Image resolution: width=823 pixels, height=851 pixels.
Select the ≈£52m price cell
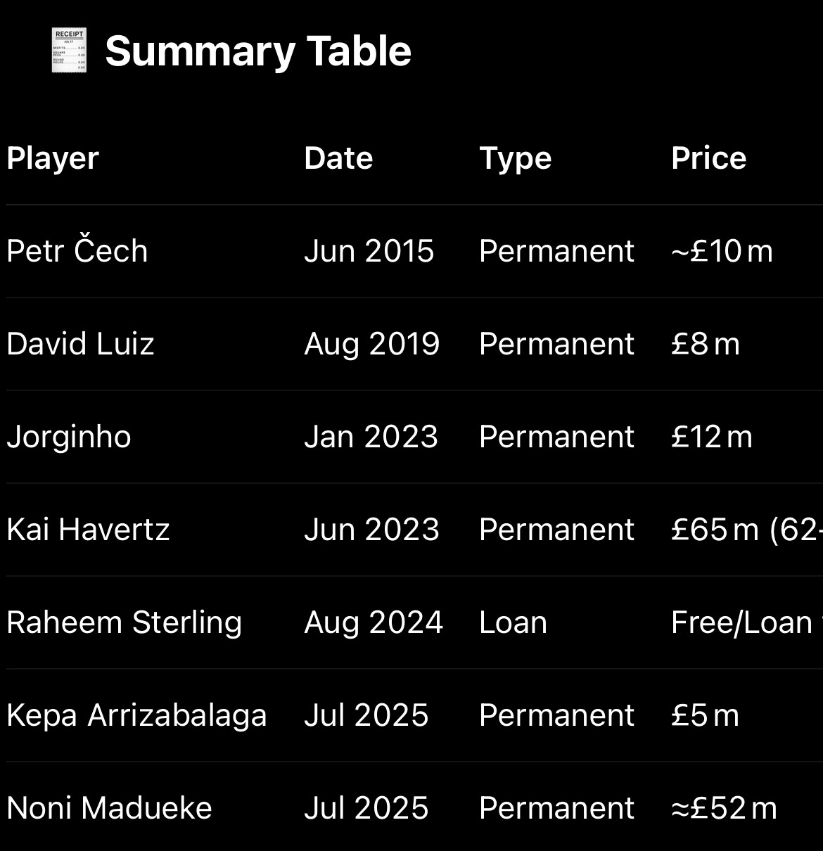(724, 808)
